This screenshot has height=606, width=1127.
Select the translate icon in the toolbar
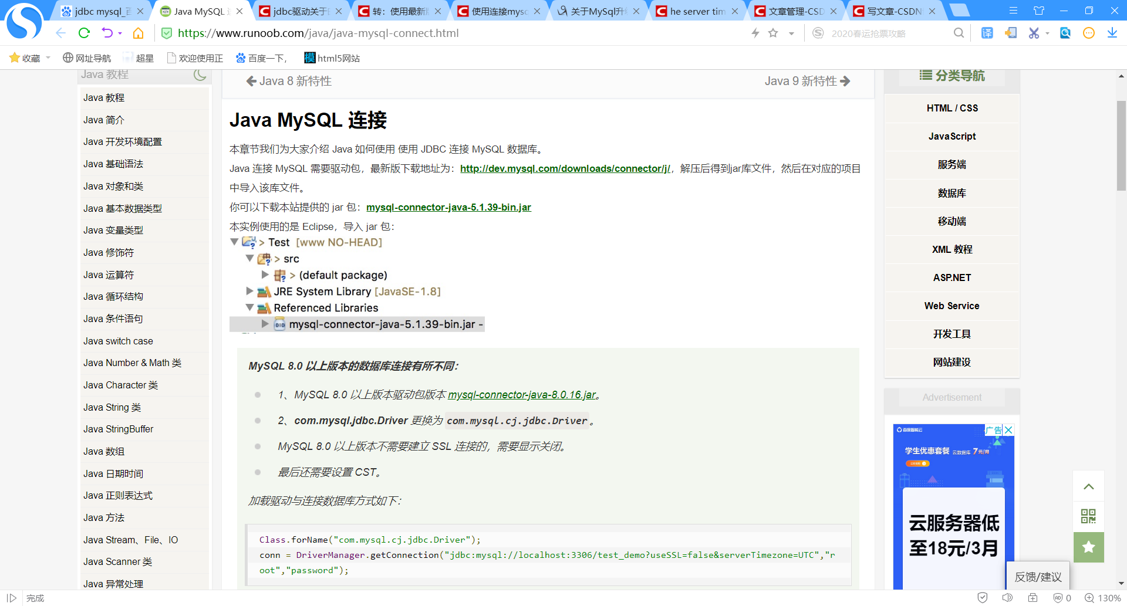987,33
